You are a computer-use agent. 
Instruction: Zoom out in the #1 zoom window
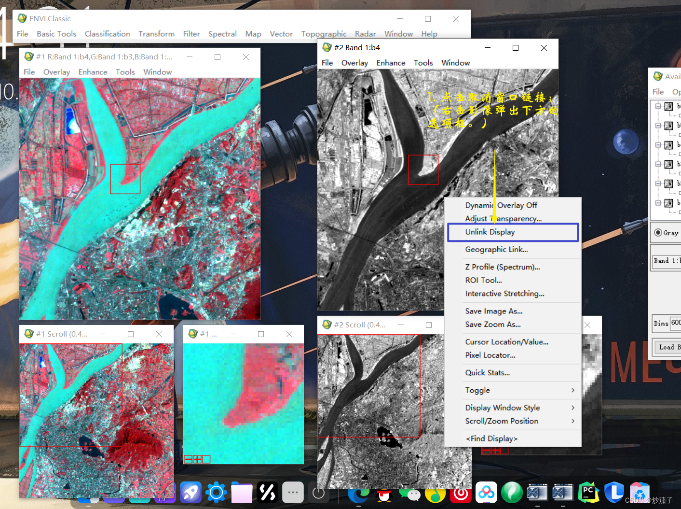[x=188, y=459]
